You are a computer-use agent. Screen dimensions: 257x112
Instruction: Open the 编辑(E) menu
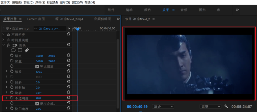tap(17, 2)
